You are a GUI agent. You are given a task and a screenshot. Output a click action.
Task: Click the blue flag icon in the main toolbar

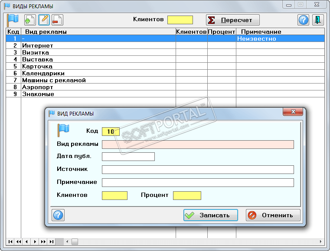click(x=13, y=20)
